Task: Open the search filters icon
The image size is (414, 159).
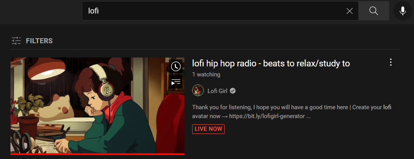Action: click(16, 41)
